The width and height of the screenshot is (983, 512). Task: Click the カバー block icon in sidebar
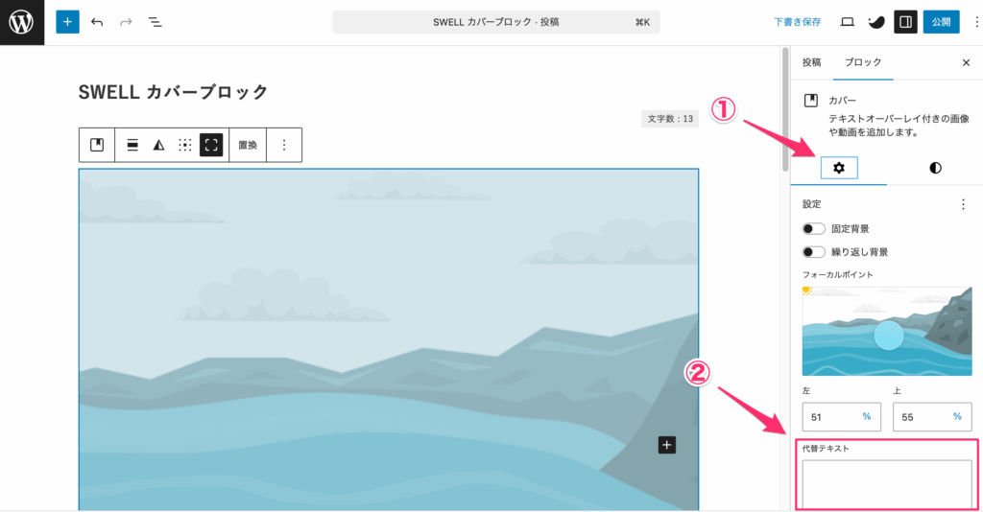click(x=810, y=100)
